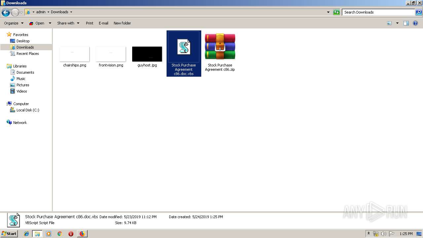Click the VBScript file icon in details pane
423x238 pixels.
14,220
